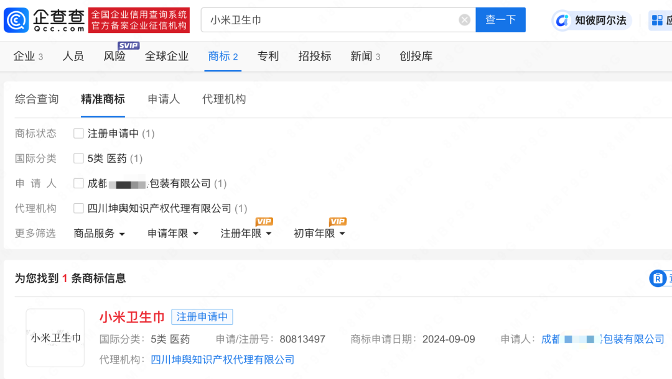
Task: Switch to 综合查询 sub-tab
Action: [37, 99]
